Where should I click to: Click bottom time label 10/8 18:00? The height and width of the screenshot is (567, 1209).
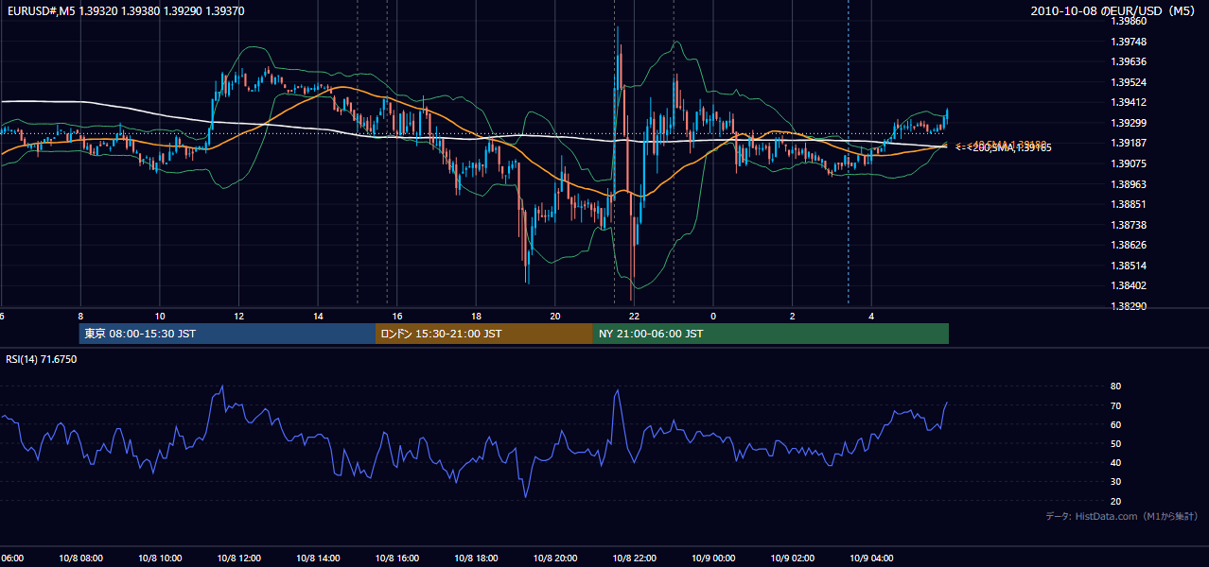point(477,558)
